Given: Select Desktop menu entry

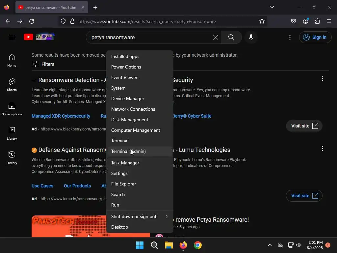Looking at the screenshot, I should (140, 227).
